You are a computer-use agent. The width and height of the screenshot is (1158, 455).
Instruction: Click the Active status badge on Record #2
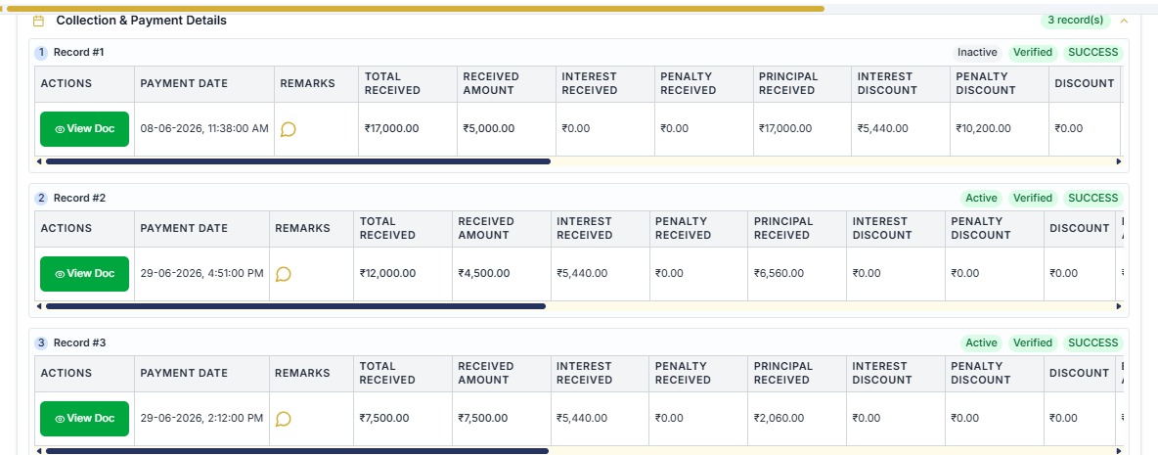click(982, 198)
